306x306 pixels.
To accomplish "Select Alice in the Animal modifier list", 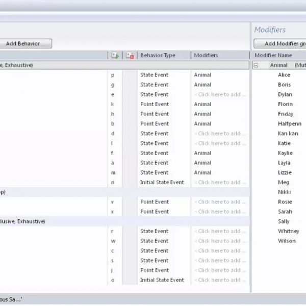I will coord(284,75).
